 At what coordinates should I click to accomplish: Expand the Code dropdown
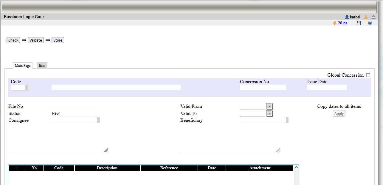coord(27,88)
